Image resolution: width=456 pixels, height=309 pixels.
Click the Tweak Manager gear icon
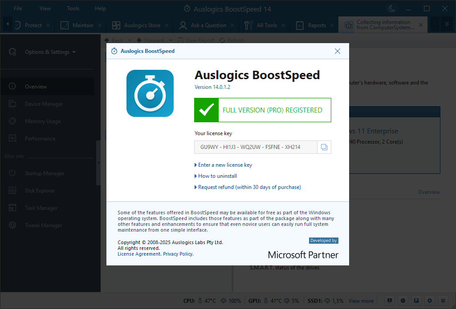(12, 225)
